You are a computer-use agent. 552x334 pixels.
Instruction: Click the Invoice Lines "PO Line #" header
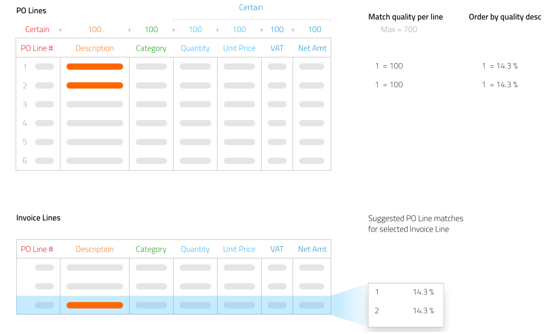point(37,249)
